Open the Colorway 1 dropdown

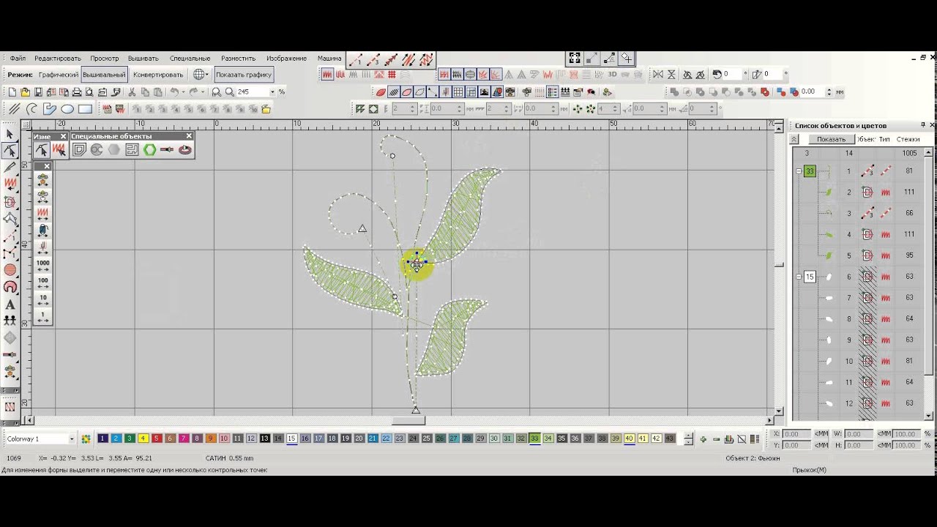coord(72,438)
